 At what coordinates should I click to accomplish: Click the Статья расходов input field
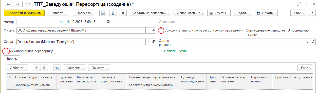pos(244,42)
